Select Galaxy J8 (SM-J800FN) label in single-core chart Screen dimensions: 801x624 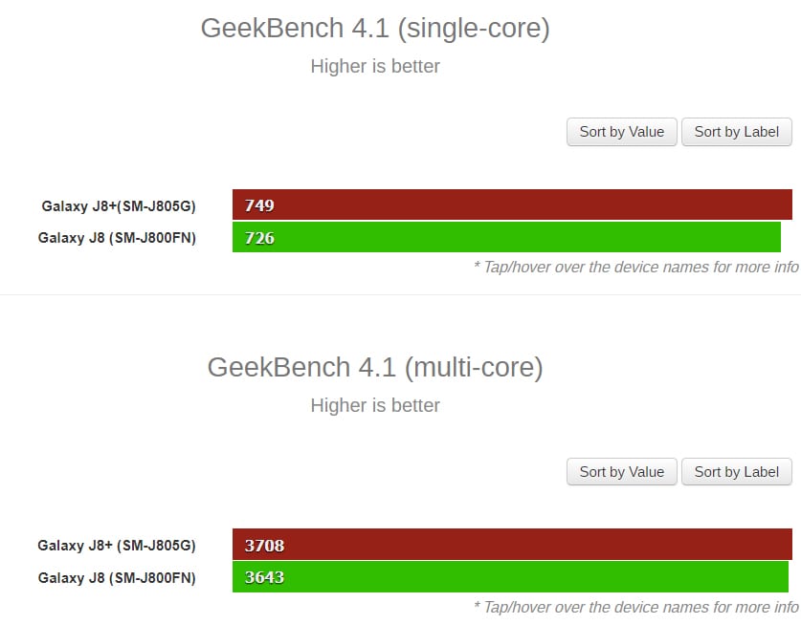click(117, 238)
